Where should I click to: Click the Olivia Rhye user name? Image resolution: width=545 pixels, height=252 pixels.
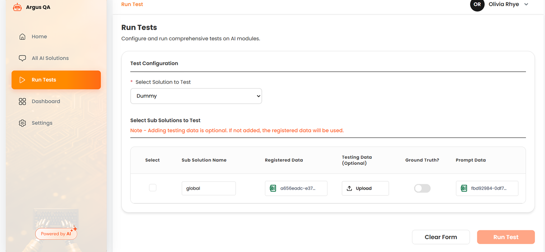point(503,4)
